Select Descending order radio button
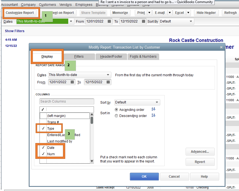The width and height of the screenshot is (239, 191). [x=116, y=116]
